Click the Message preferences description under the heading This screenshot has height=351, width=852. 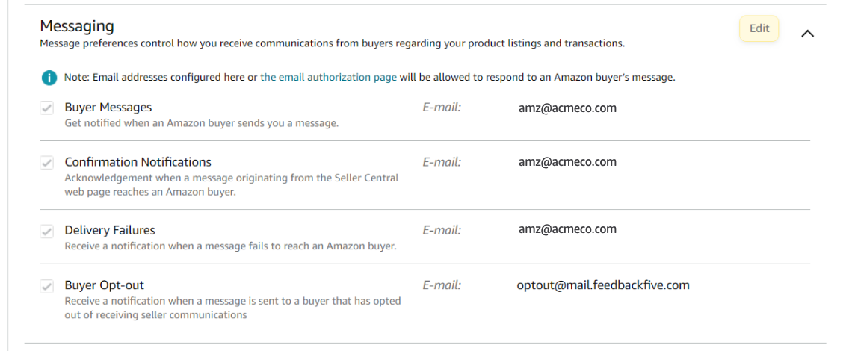point(332,43)
